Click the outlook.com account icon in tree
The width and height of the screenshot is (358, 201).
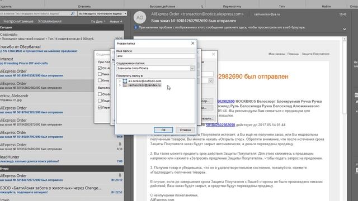click(125, 81)
